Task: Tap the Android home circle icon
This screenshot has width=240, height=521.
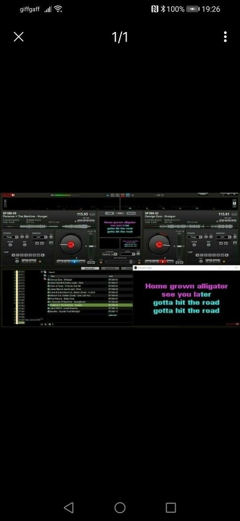Action: pyautogui.click(x=120, y=507)
